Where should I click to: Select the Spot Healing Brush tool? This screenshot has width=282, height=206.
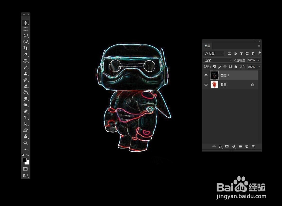point(25,61)
